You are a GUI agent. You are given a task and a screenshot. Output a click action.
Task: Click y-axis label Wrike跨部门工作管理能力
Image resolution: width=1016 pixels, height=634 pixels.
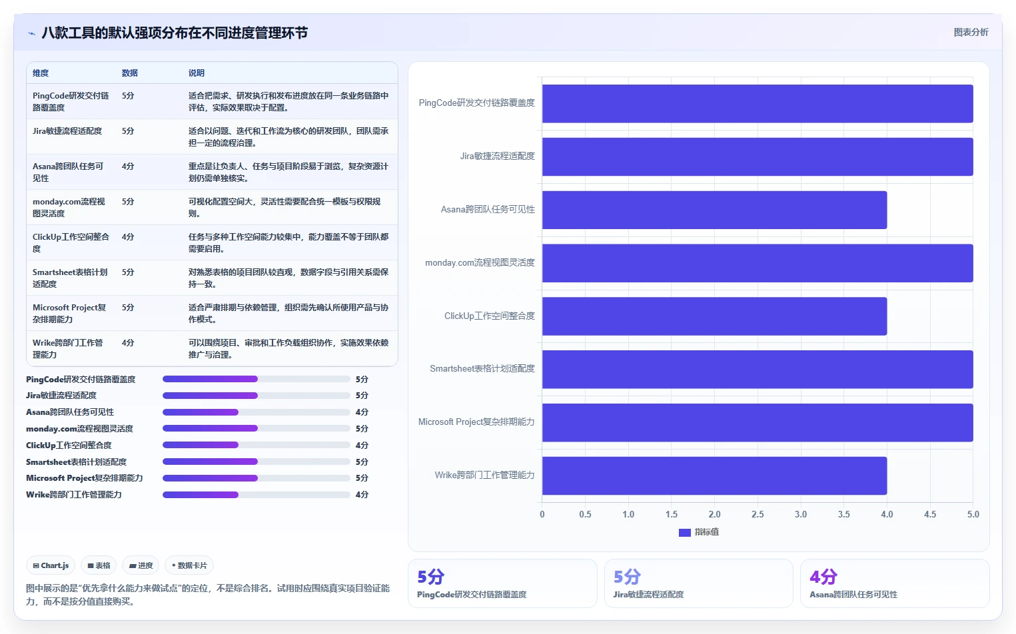tap(484, 475)
